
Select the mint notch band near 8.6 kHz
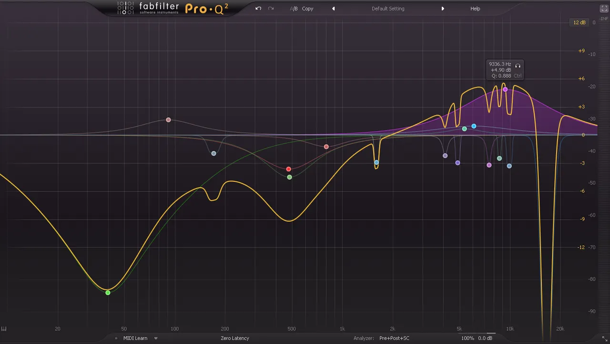[499, 158]
